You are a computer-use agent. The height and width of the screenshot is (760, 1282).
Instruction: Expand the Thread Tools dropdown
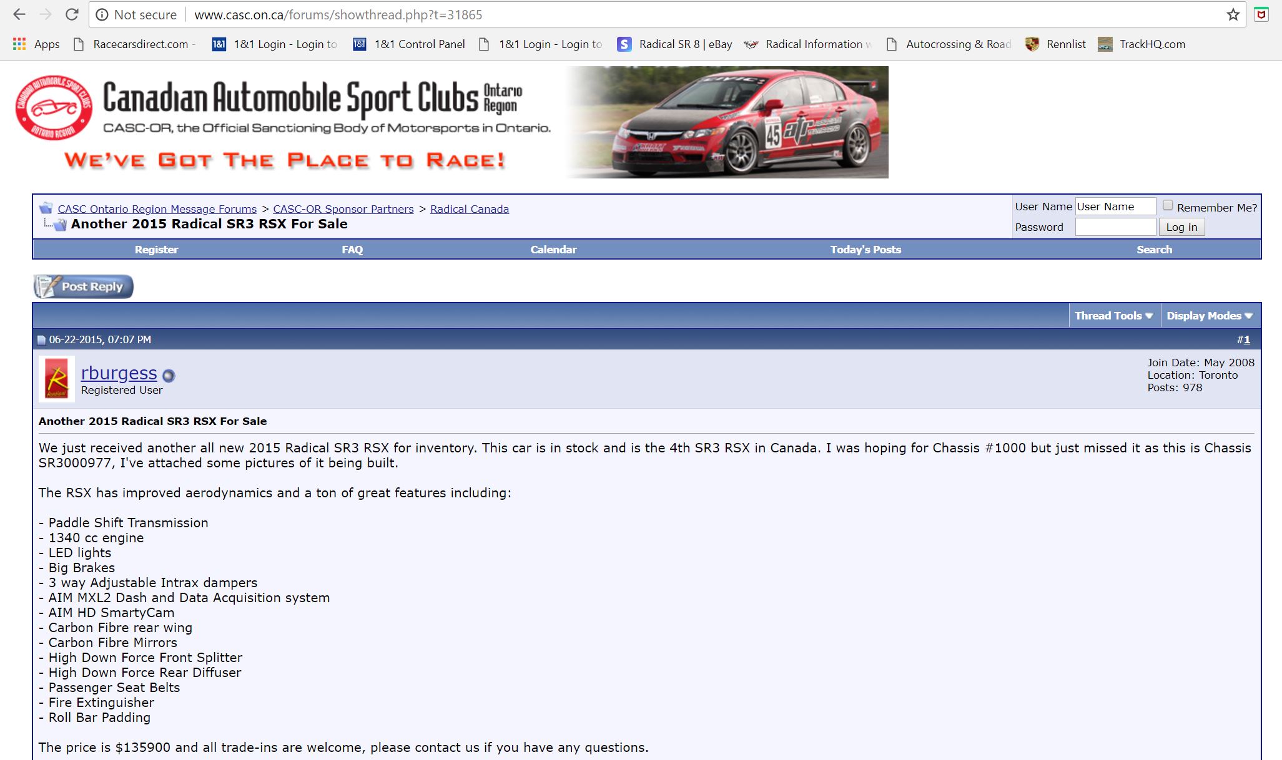(1114, 316)
